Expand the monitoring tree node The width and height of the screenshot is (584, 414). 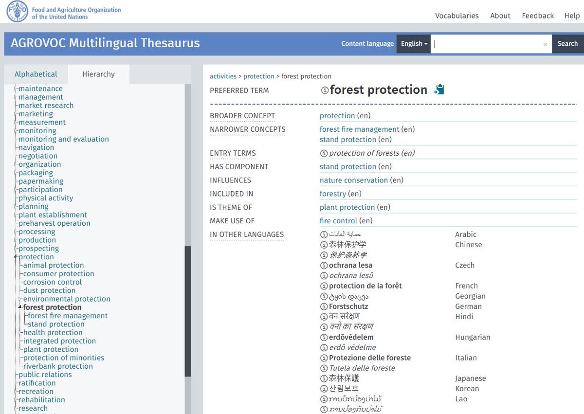click(x=16, y=131)
